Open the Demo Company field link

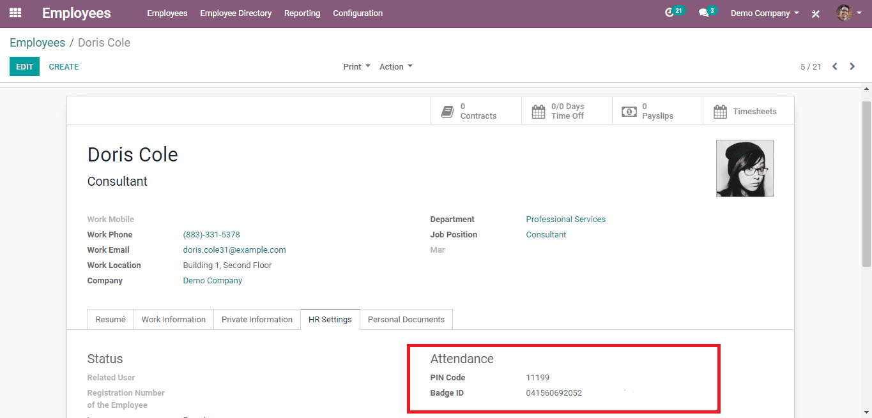click(213, 281)
